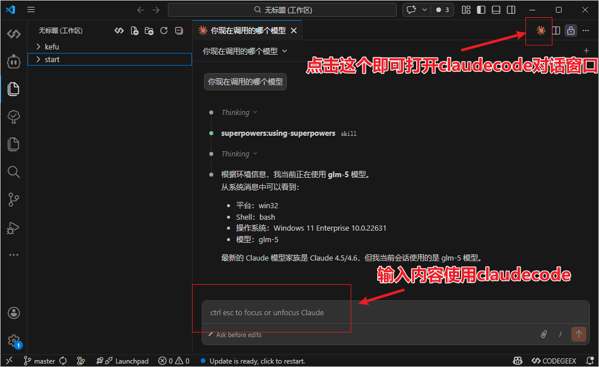
Task: Send message with the up arrow button
Action: pos(579,334)
